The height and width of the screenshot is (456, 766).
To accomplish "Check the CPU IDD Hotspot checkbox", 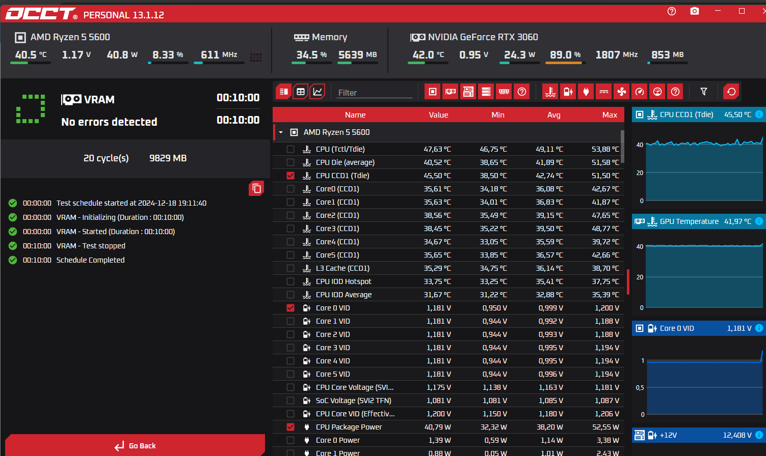I will [290, 281].
